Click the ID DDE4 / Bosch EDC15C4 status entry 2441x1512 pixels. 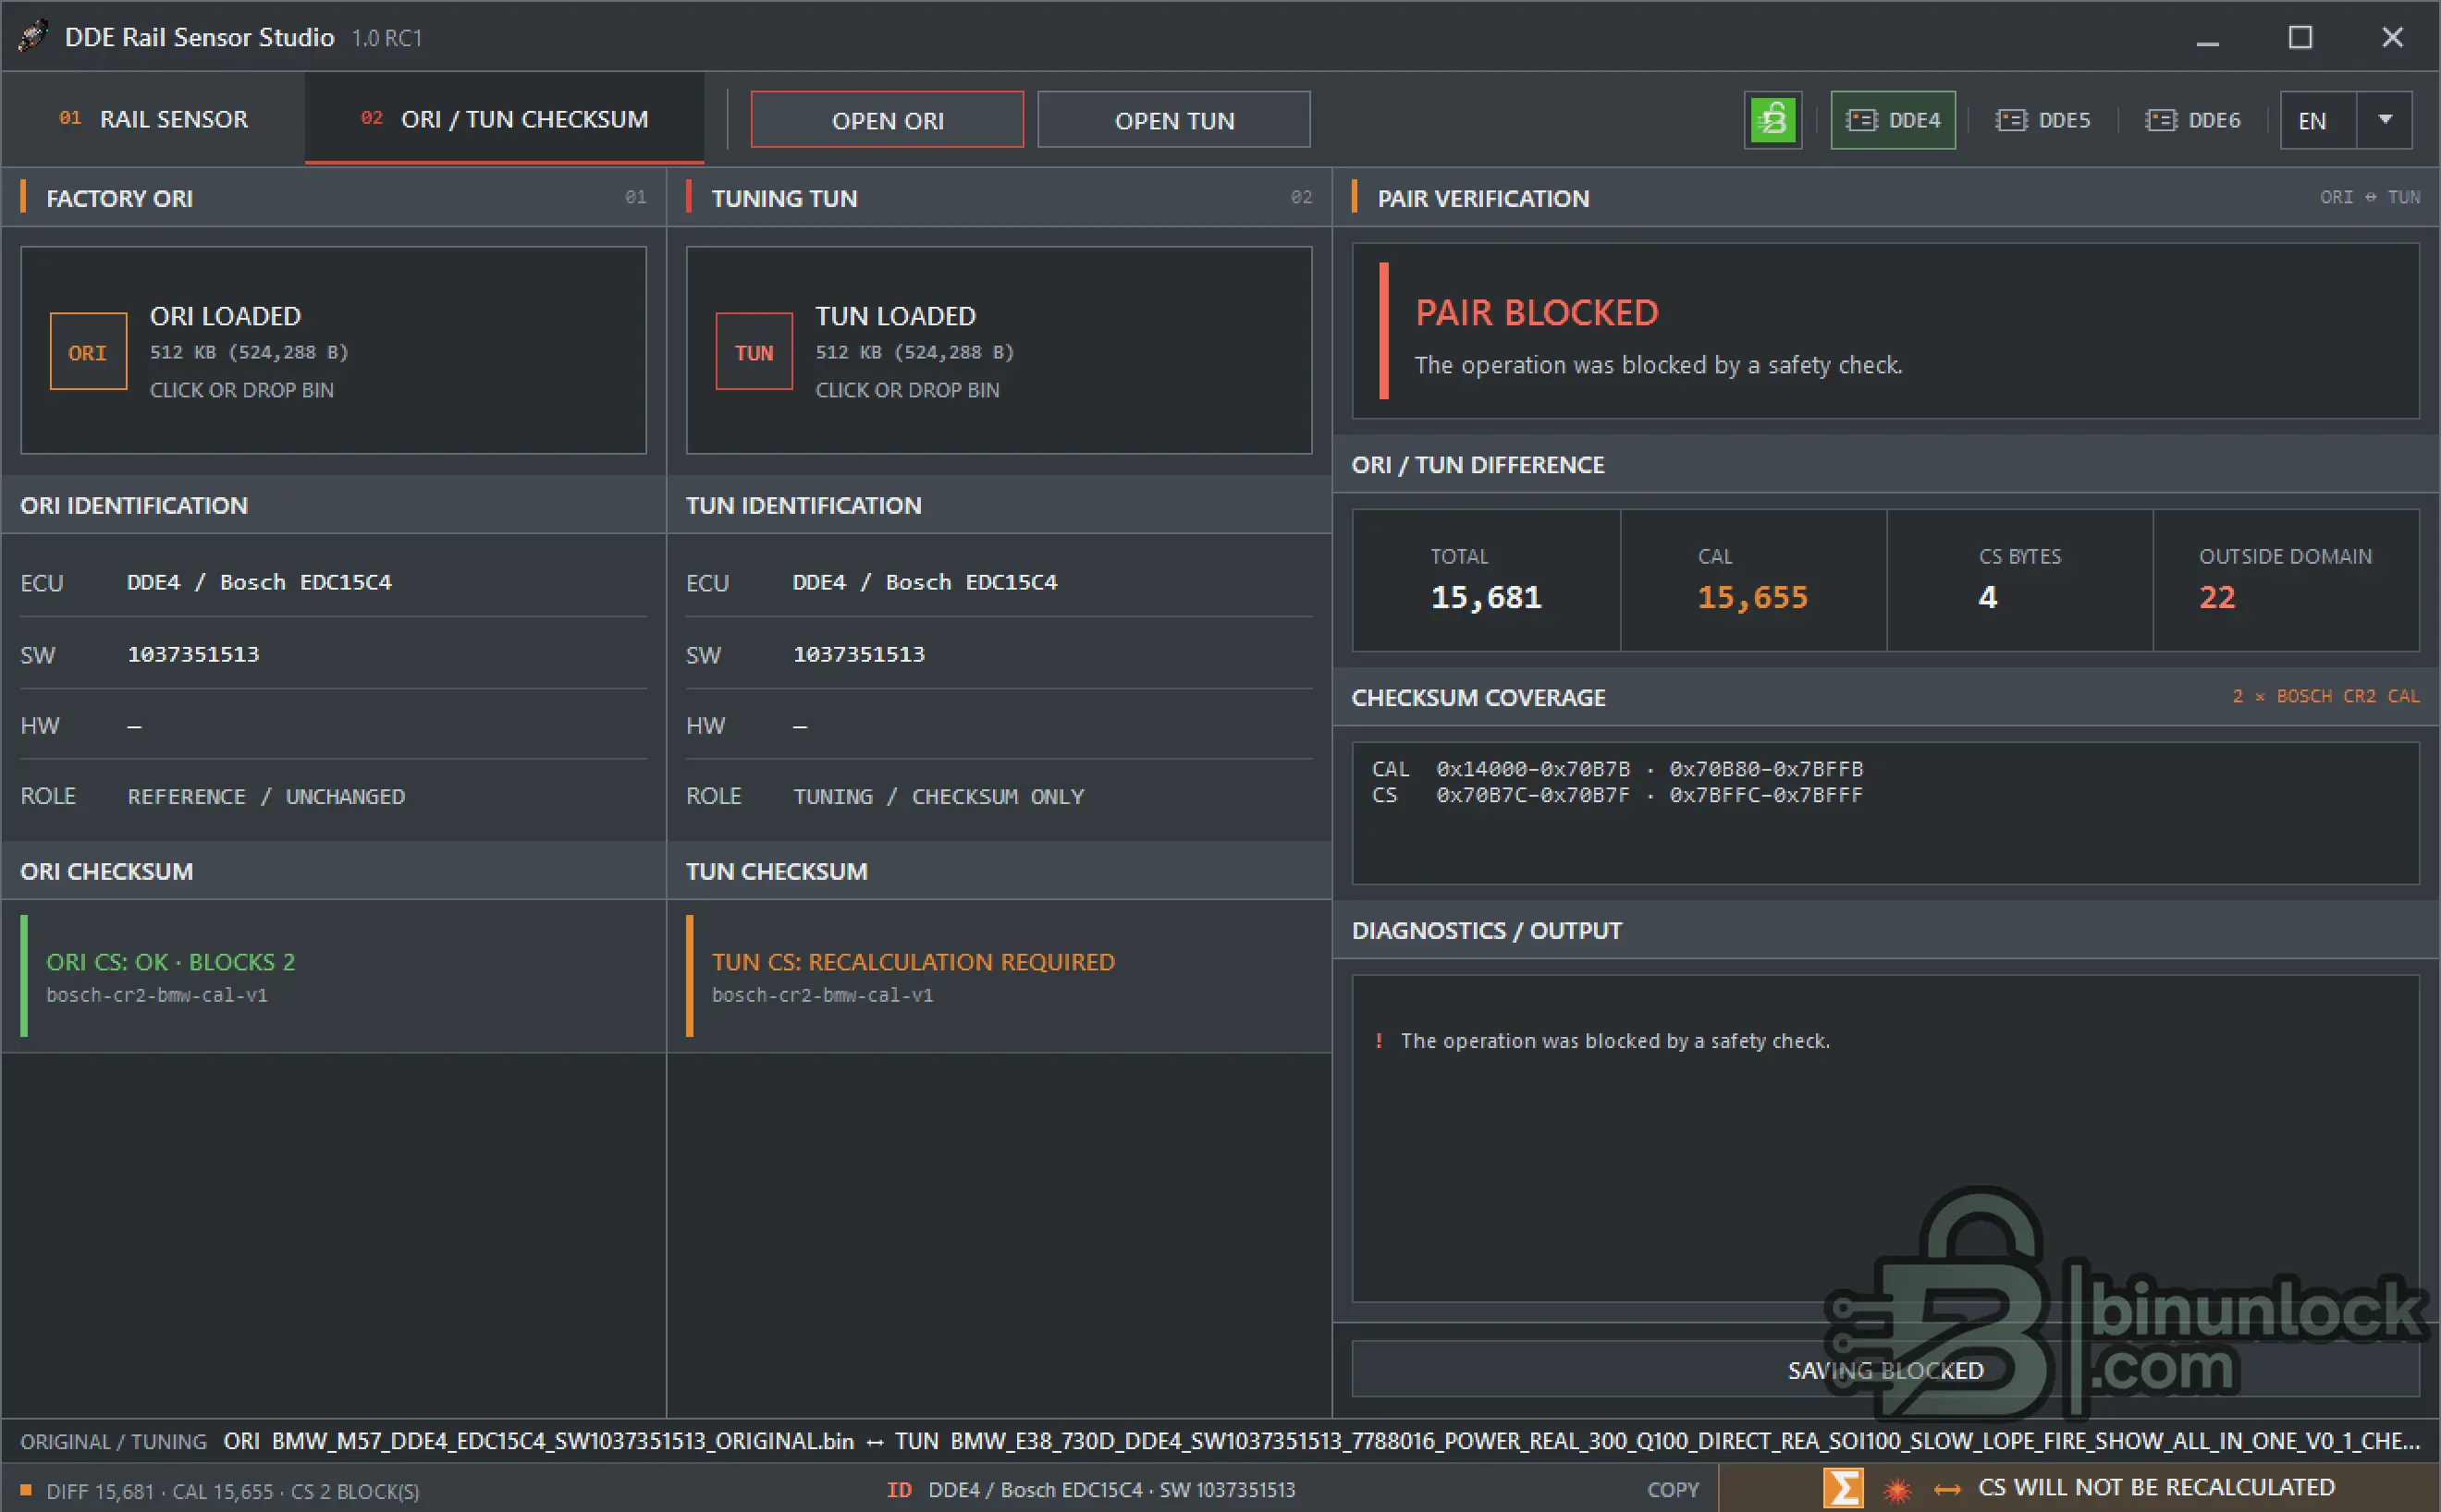point(1090,1489)
